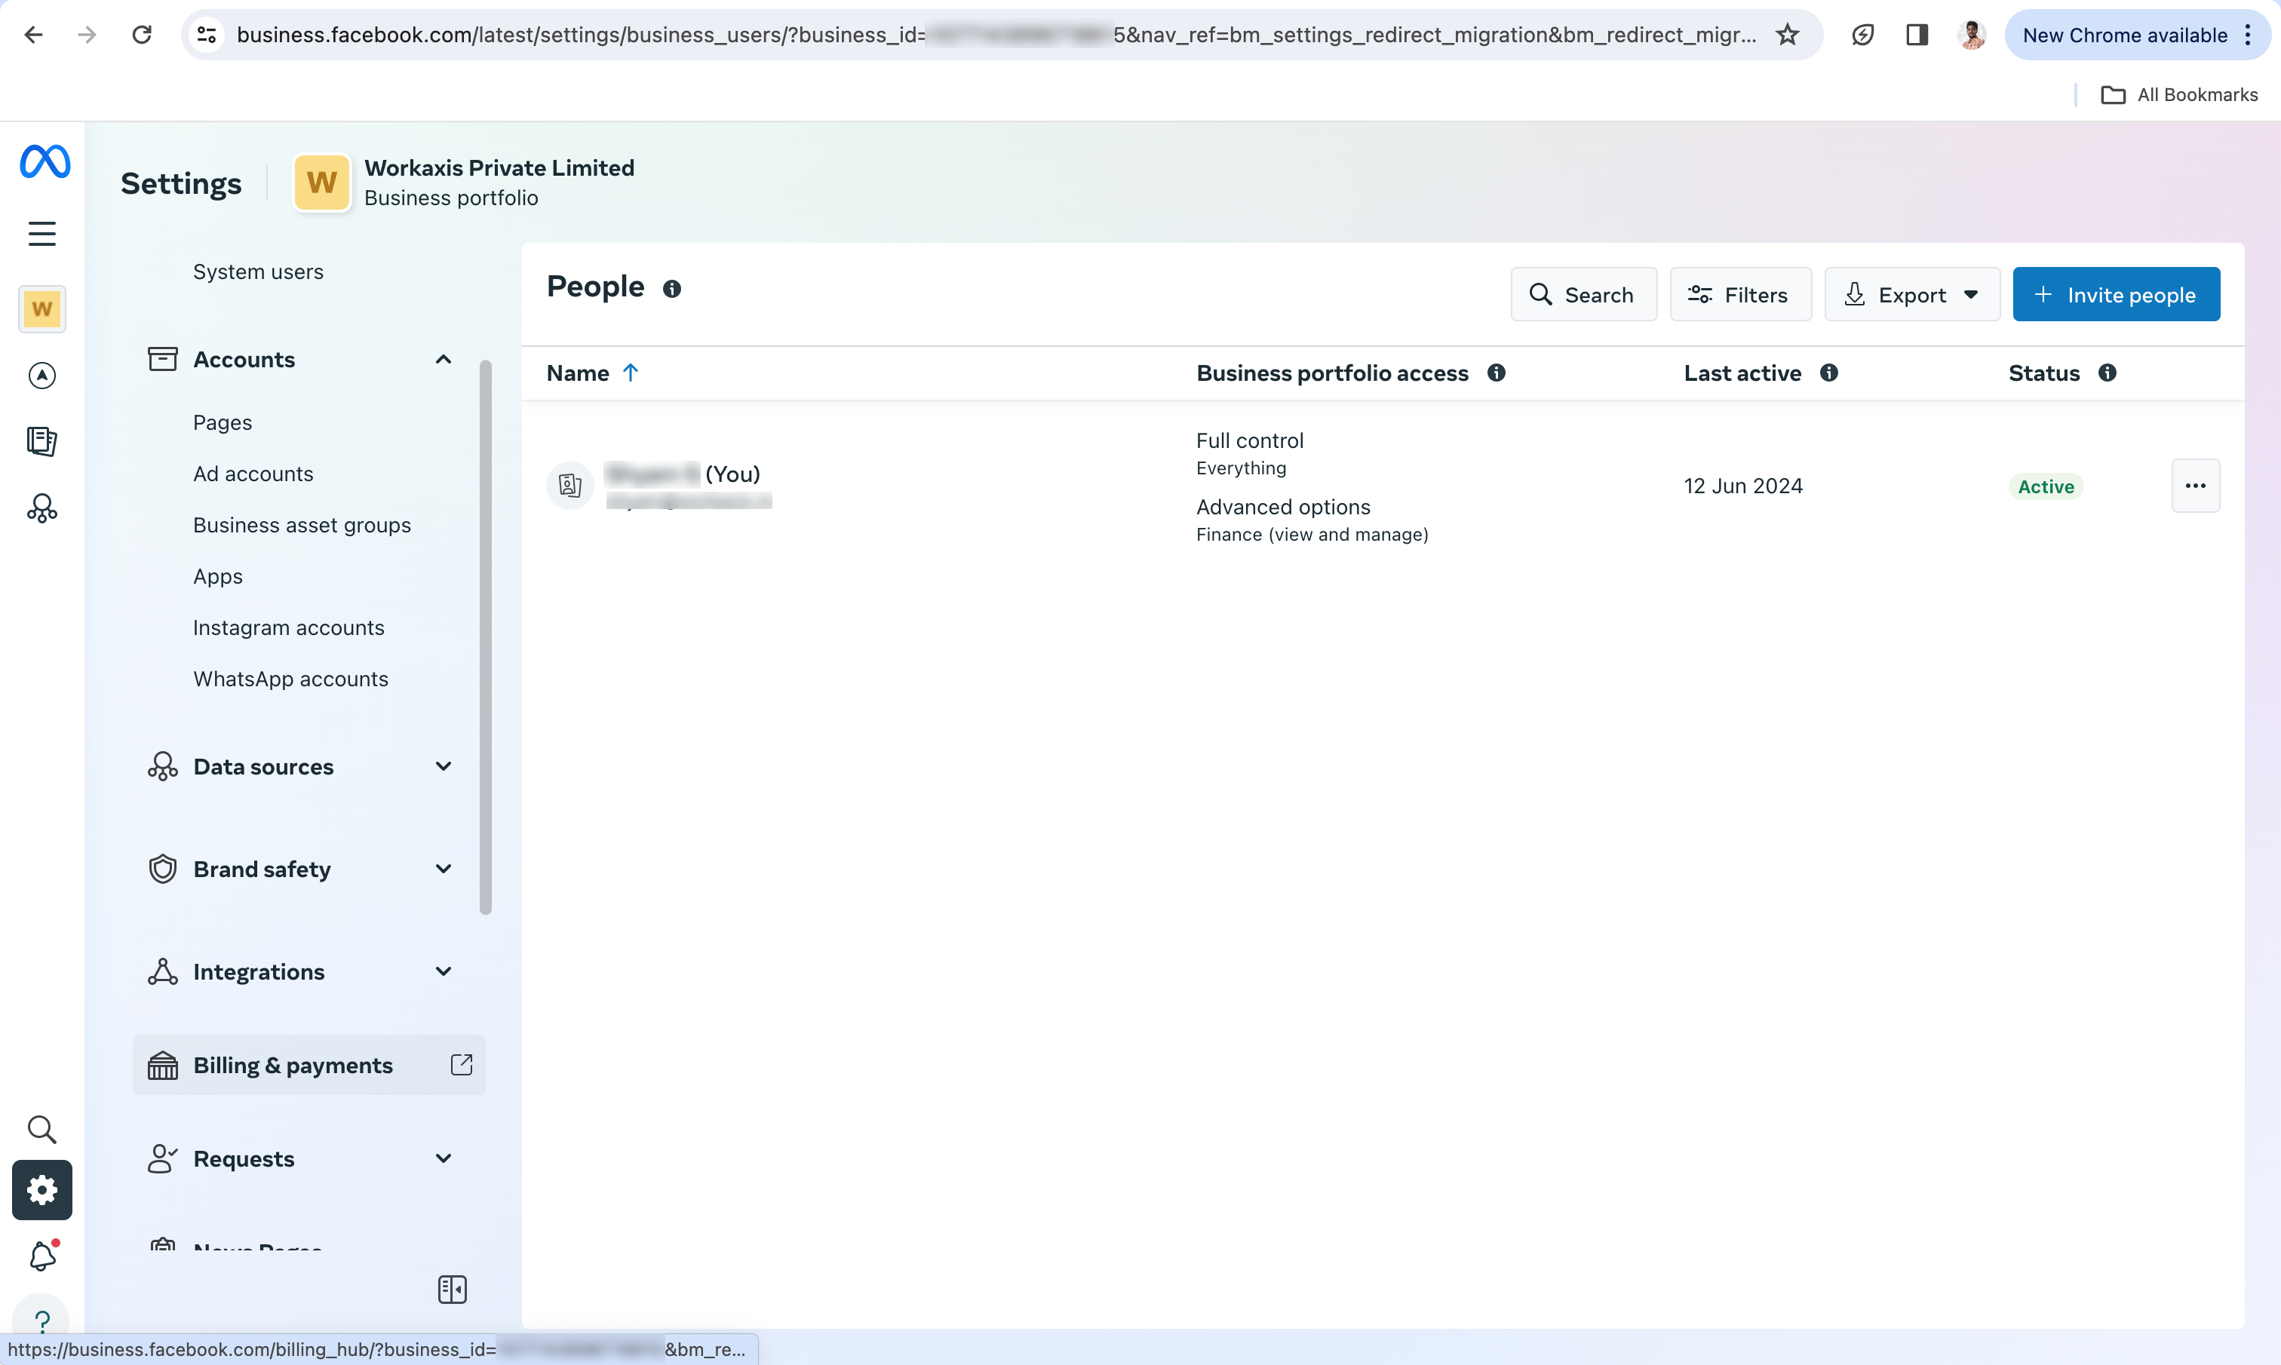Collapse the Accounts section
The height and width of the screenshot is (1365, 2281).
point(444,360)
